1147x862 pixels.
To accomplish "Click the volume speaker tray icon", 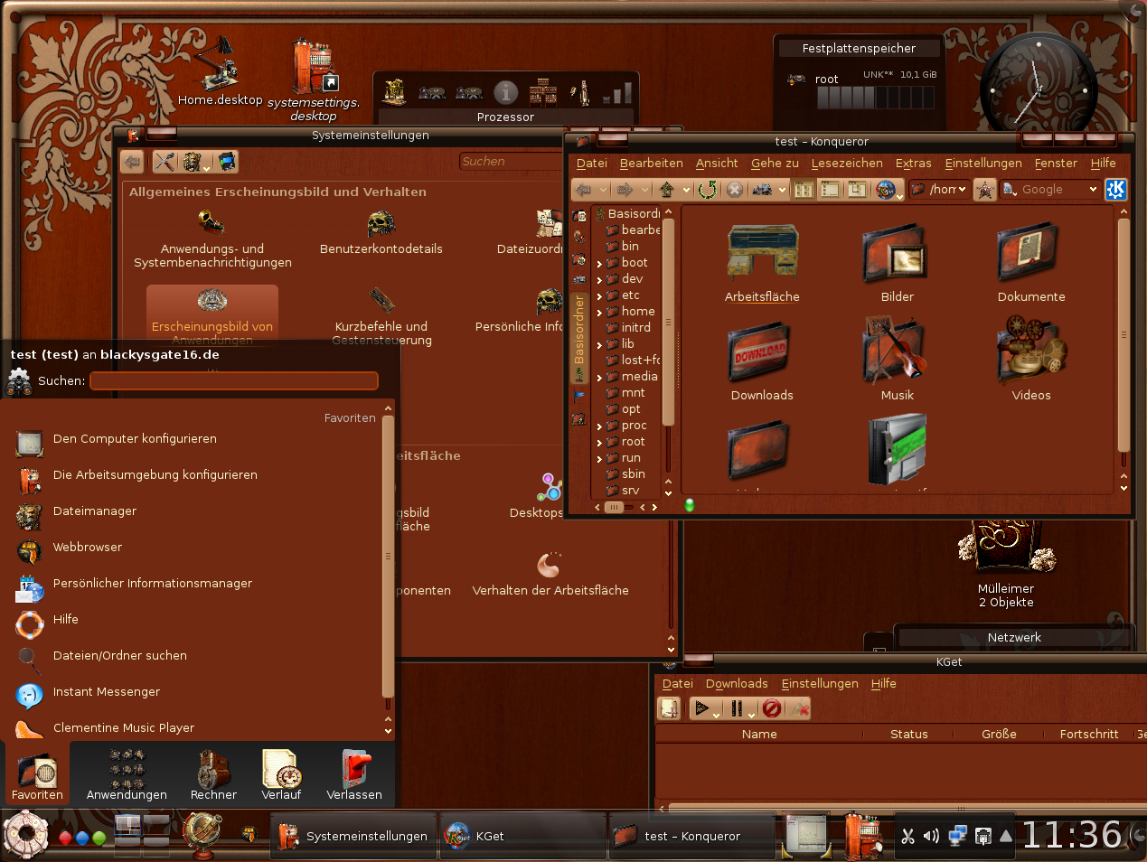I will [932, 836].
